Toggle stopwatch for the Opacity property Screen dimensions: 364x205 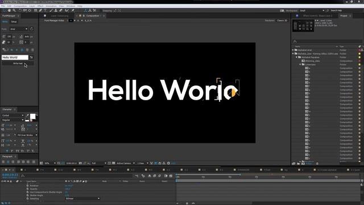click(28, 189)
